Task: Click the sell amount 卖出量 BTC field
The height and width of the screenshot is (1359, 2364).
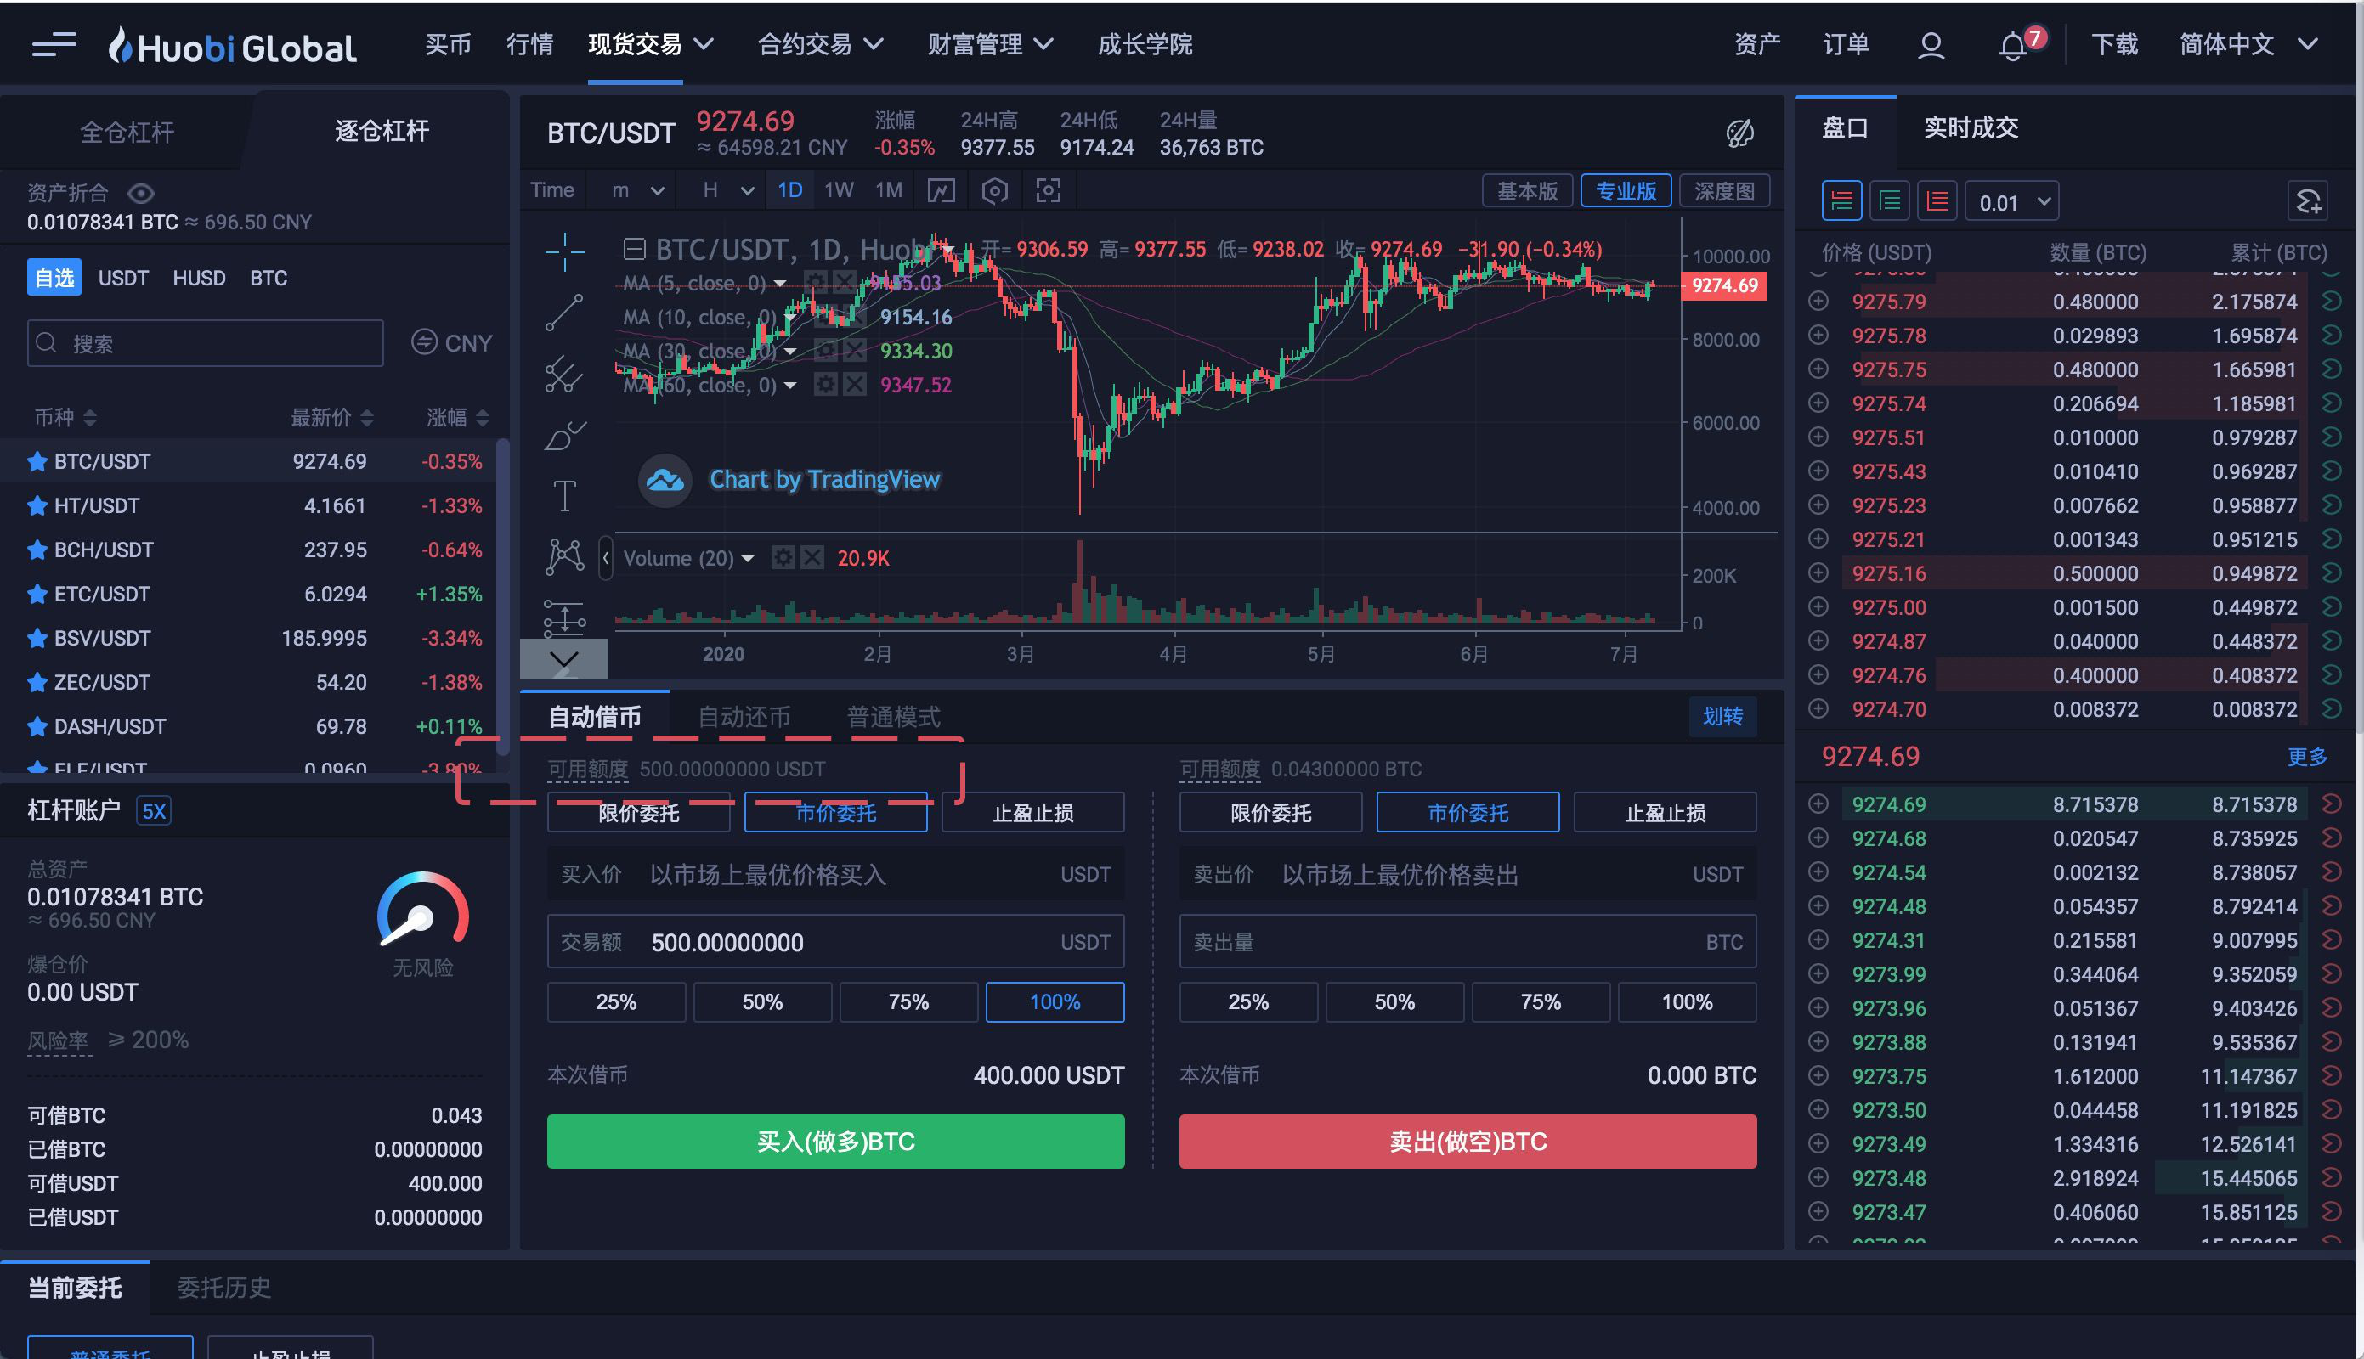Action: (1468, 942)
